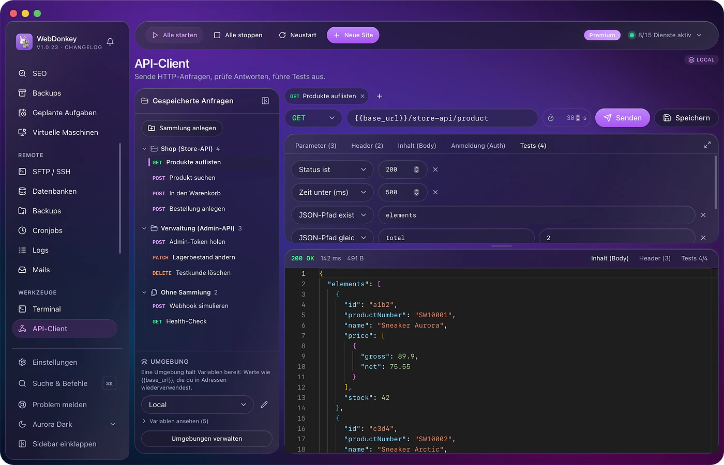Remove the Zeit unter test row
The height and width of the screenshot is (465, 724).
[435, 192]
